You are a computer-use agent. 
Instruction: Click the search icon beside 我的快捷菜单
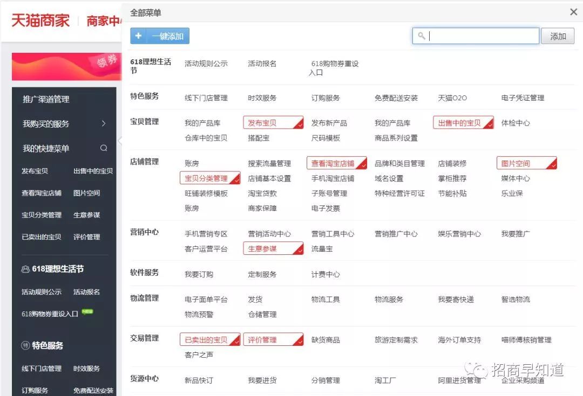coord(103,147)
